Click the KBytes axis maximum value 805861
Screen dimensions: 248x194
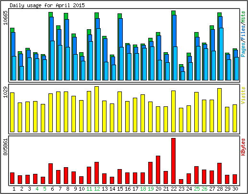coord(6,147)
